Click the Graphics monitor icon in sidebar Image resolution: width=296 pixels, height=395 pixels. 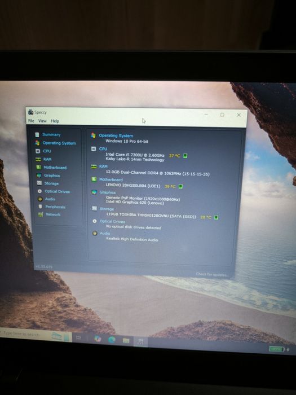coord(39,175)
